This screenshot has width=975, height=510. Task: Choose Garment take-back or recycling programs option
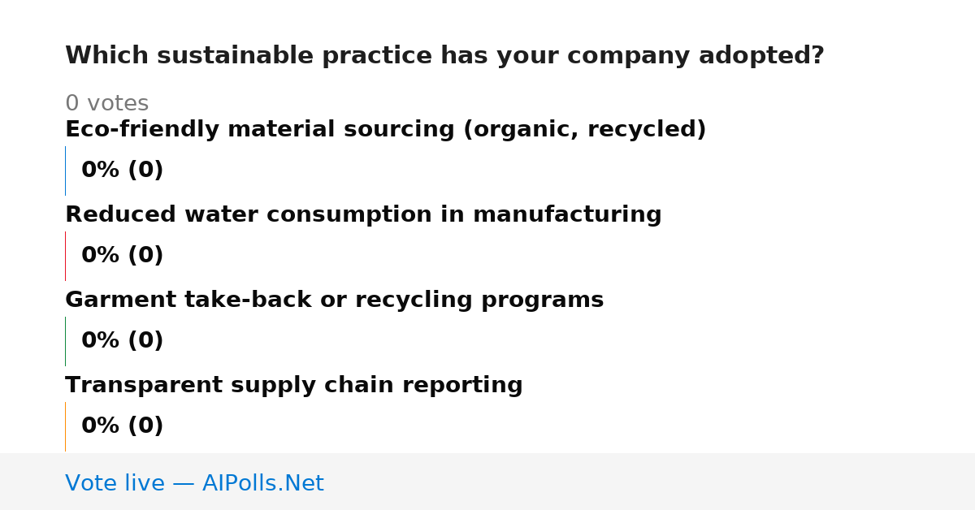pyautogui.click(x=334, y=300)
